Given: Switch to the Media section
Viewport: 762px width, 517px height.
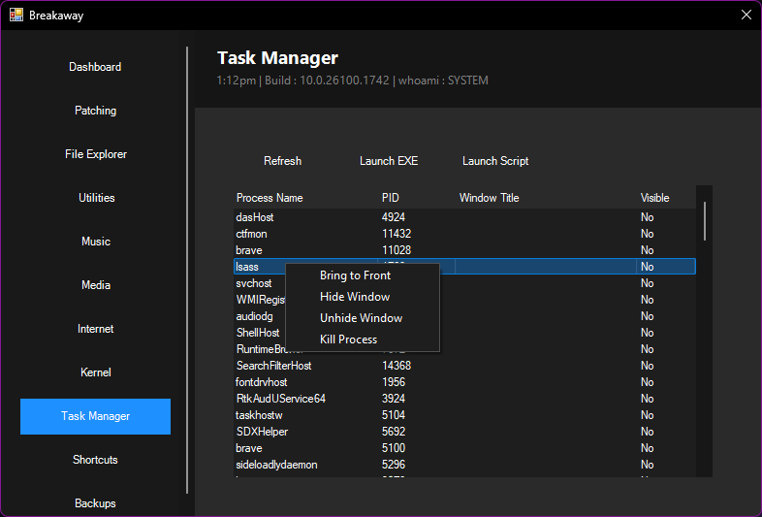Looking at the screenshot, I should click(x=95, y=285).
